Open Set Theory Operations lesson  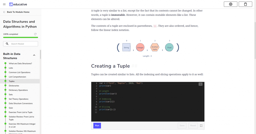click(x=18, y=99)
